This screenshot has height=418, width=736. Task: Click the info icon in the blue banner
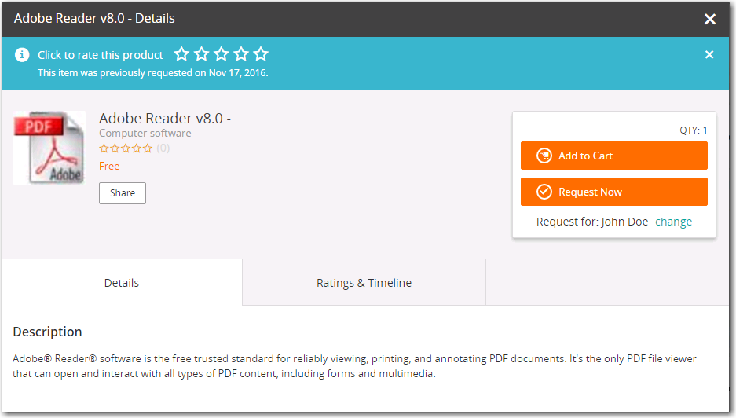(x=23, y=55)
